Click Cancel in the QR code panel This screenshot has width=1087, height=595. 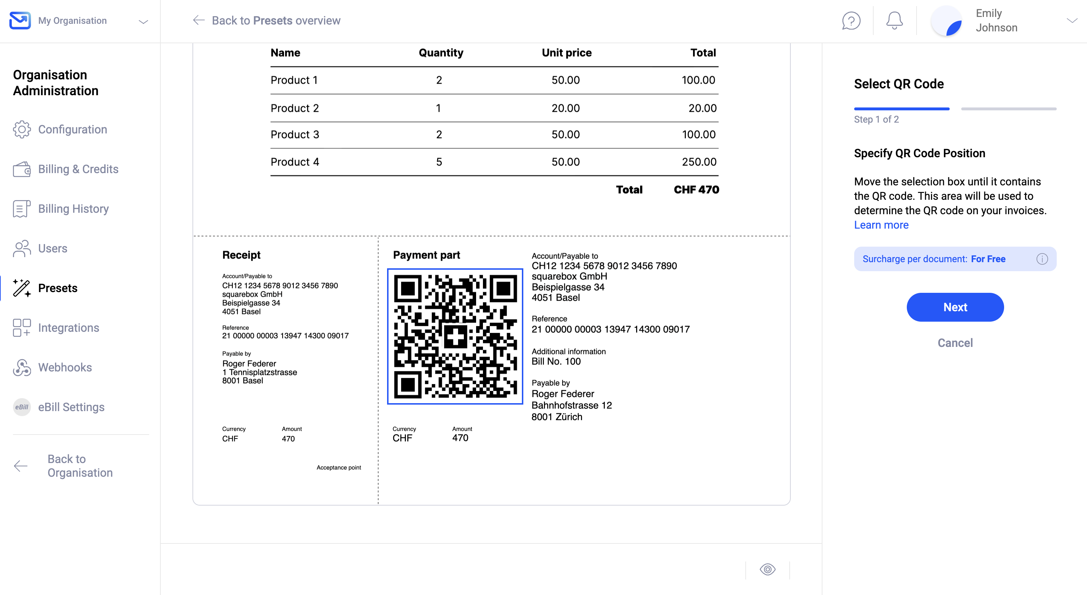955,343
